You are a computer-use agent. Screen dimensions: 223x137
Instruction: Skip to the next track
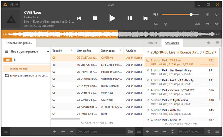pos(145,18)
